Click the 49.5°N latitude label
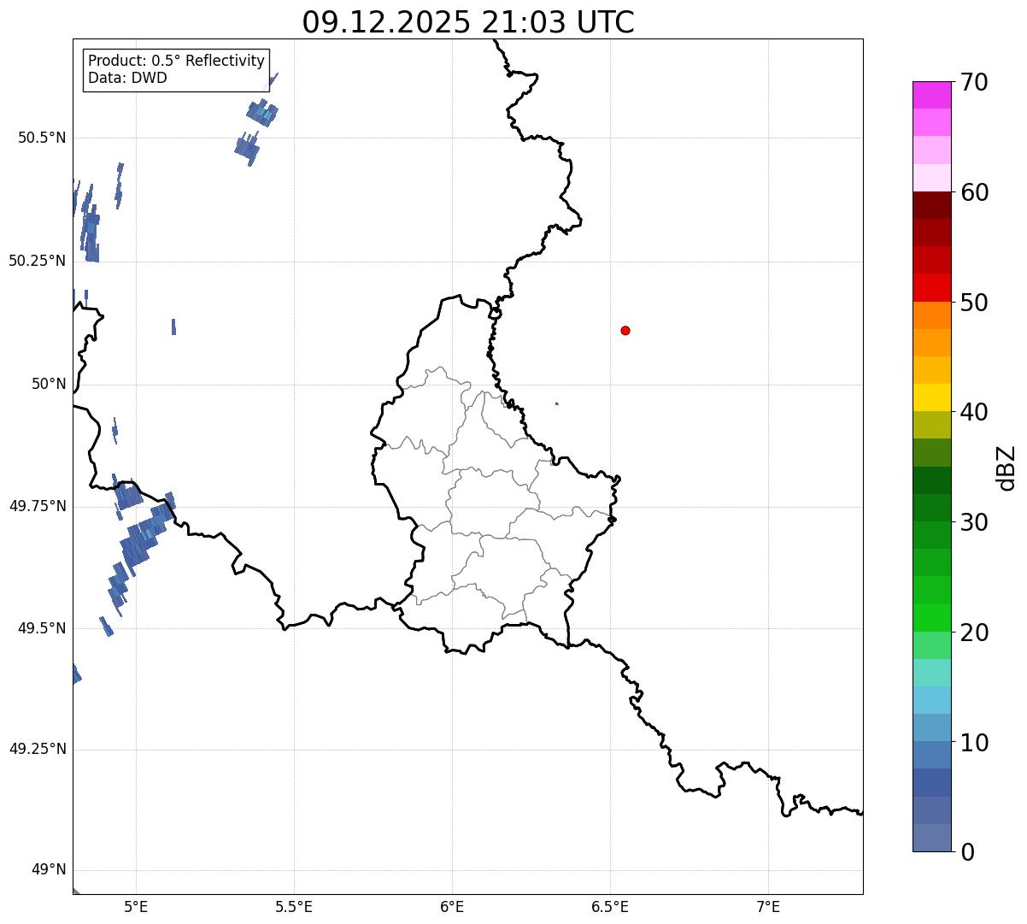1027x924 pixels. pos(42,628)
